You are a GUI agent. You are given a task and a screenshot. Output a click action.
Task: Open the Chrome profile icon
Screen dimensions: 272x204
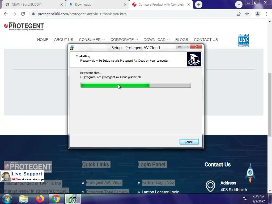(x=258, y=14)
